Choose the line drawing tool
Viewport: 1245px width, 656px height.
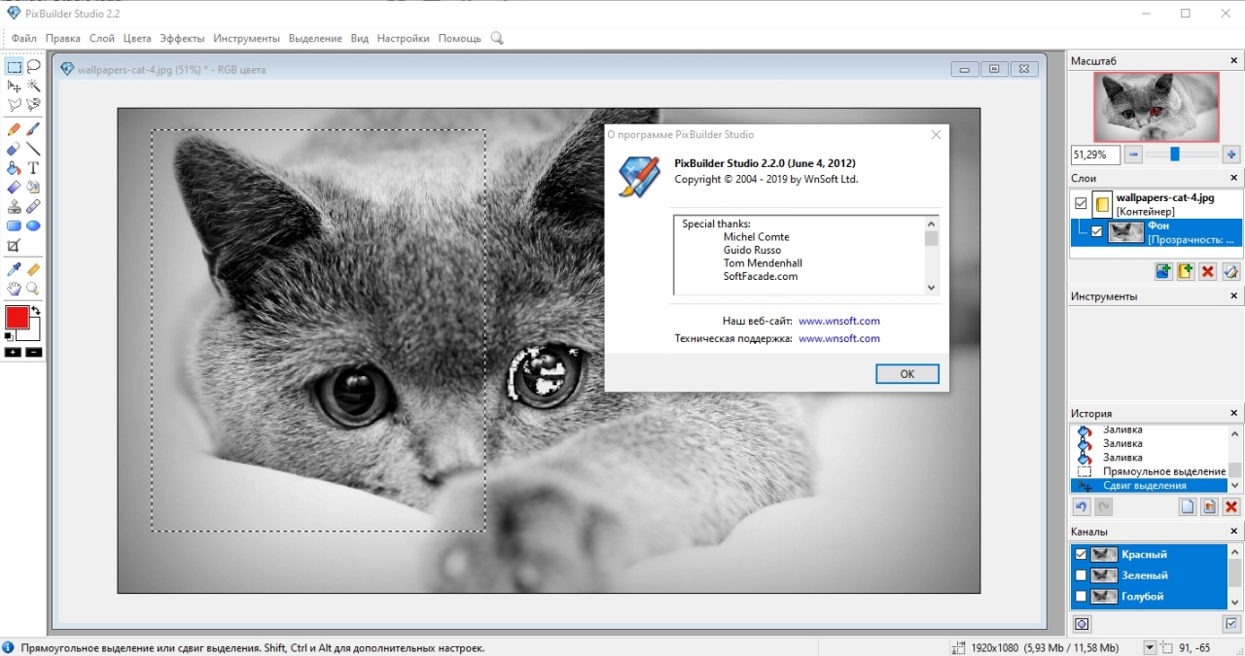pos(33,149)
